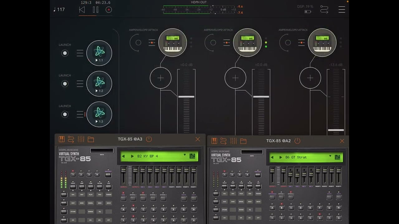The image size is (399, 224).
Task: Toggle bypass power icon of TGX-85 @A3
Action: tap(149, 139)
